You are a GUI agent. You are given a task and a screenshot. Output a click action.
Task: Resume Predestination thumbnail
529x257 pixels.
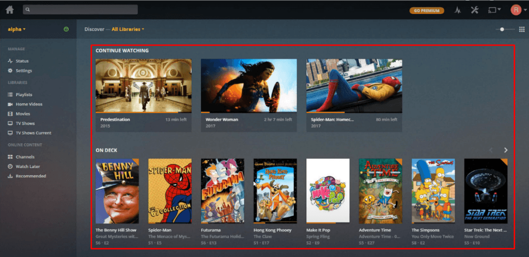pos(144,85)
